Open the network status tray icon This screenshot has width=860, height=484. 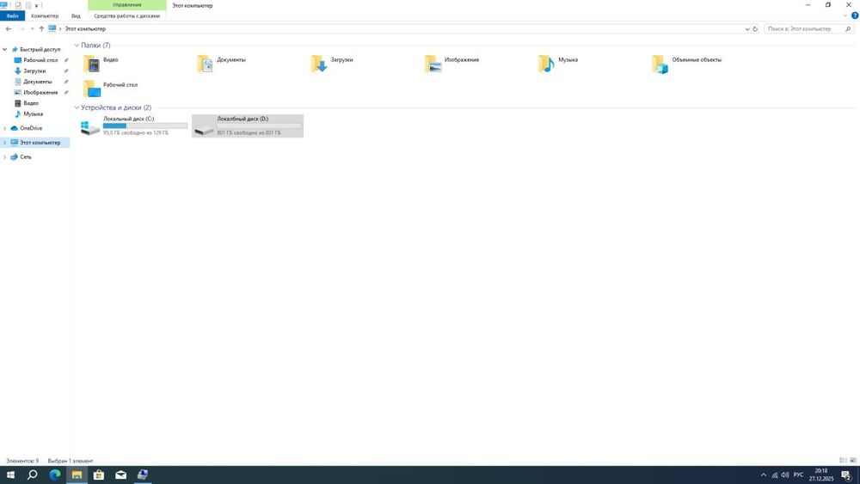(775, 475)
